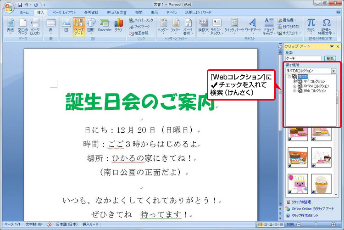Click the Office button orb
Viewport: 344px width, 230px height.
click(9, 8)
